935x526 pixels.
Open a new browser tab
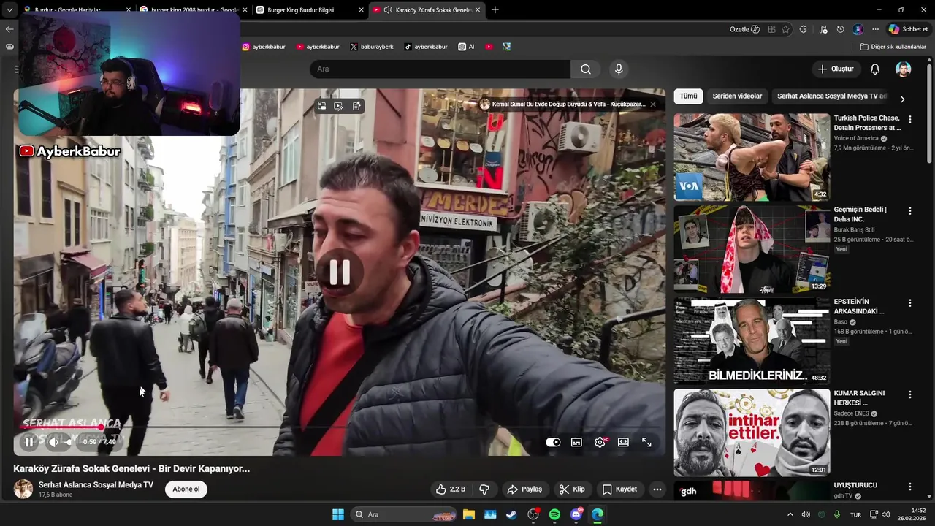[x=495, y=10]
